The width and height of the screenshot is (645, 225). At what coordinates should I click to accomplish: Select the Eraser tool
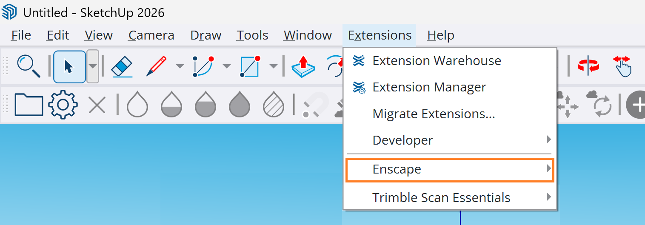122,66
